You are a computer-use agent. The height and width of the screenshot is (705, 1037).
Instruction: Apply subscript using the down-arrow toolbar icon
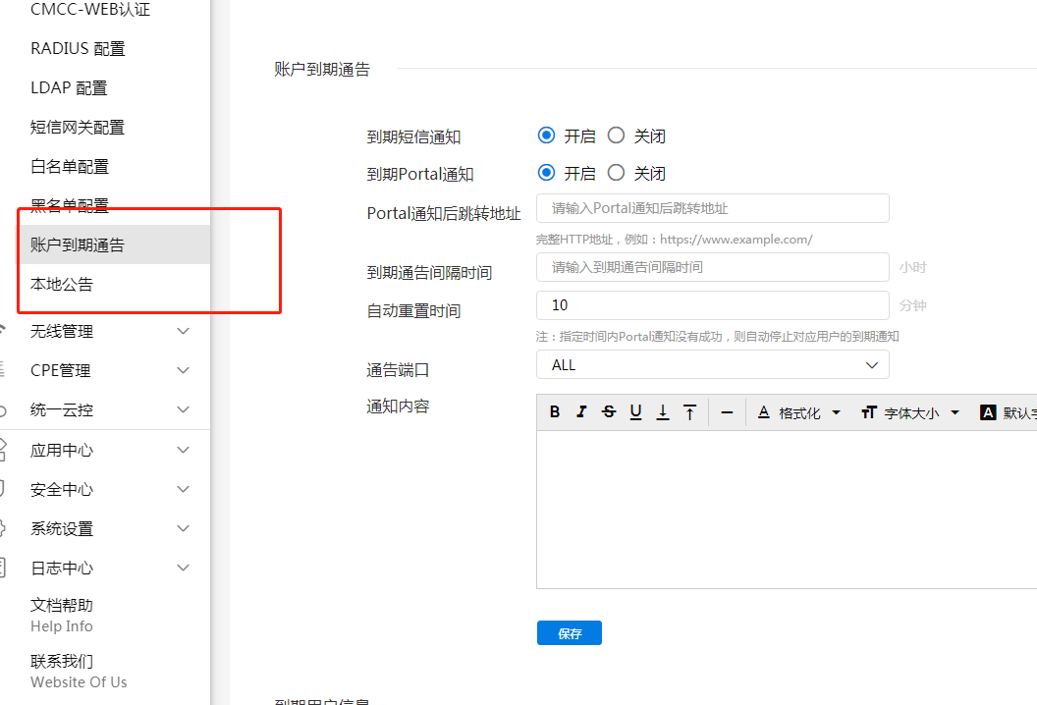663,412
